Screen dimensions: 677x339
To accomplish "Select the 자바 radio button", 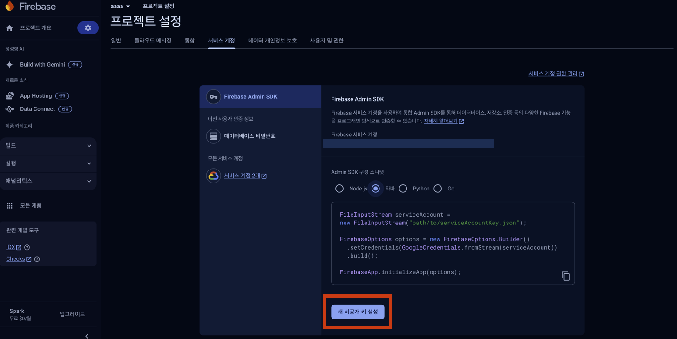I will point(375,189).
